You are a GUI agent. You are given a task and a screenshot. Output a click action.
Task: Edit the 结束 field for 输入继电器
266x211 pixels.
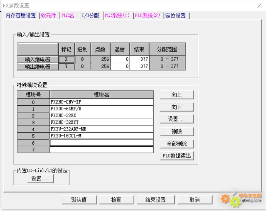(139, 59)
